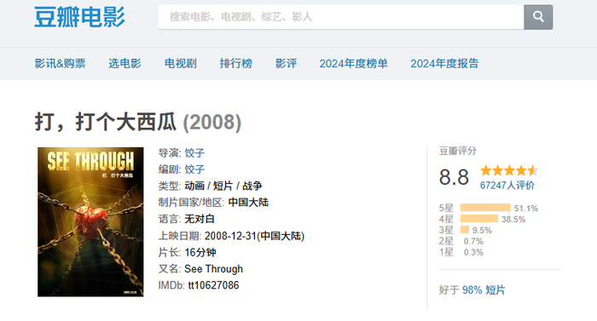Click the 8.8 rating score
Viewport: 597px width, 321px height.
[x=454, y=178]
